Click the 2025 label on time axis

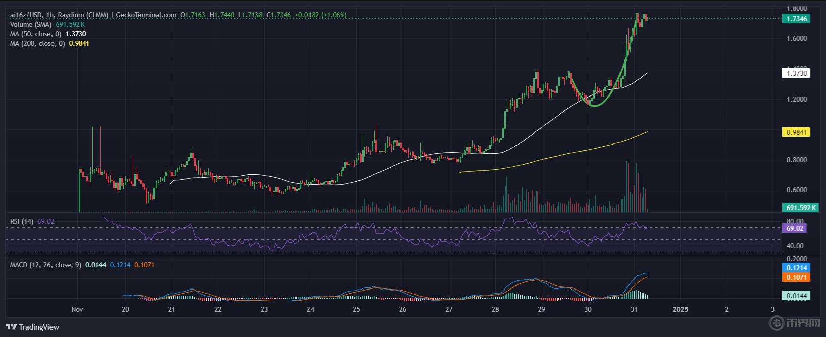click(680, 309)
